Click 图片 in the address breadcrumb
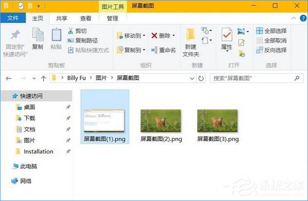308x201 pixels. pyautogui.click(x=101, y=78)
